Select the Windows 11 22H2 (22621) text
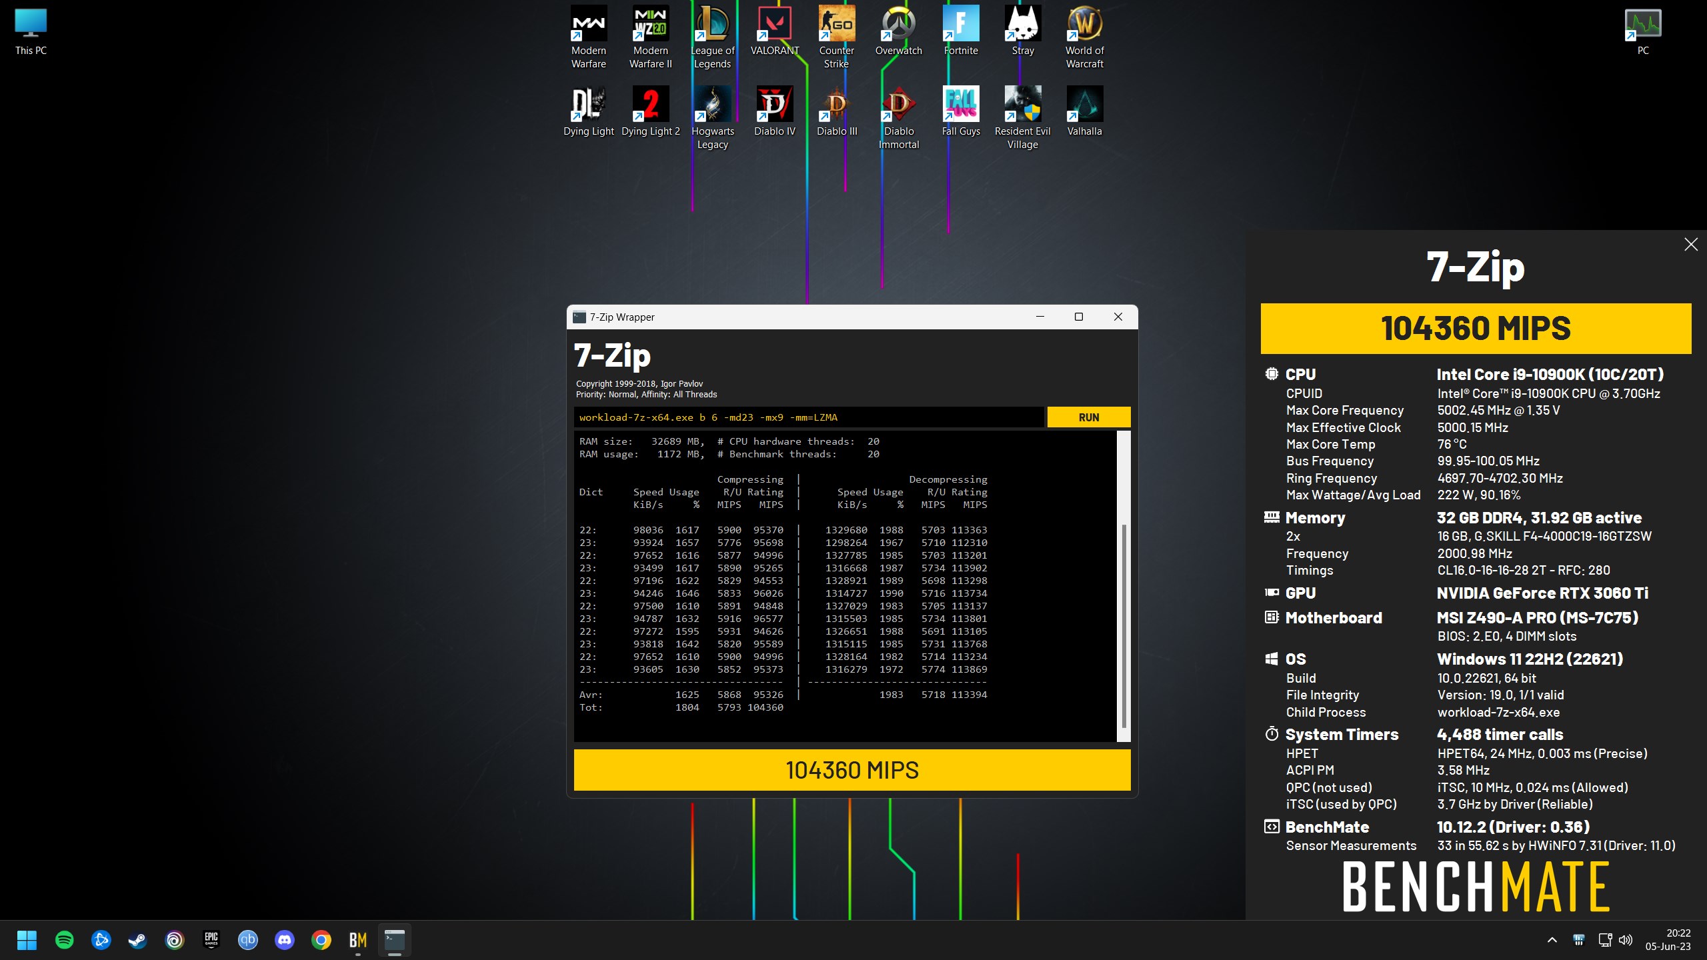This screenshot has width=1707, height=960. [x=1530, y=659]
